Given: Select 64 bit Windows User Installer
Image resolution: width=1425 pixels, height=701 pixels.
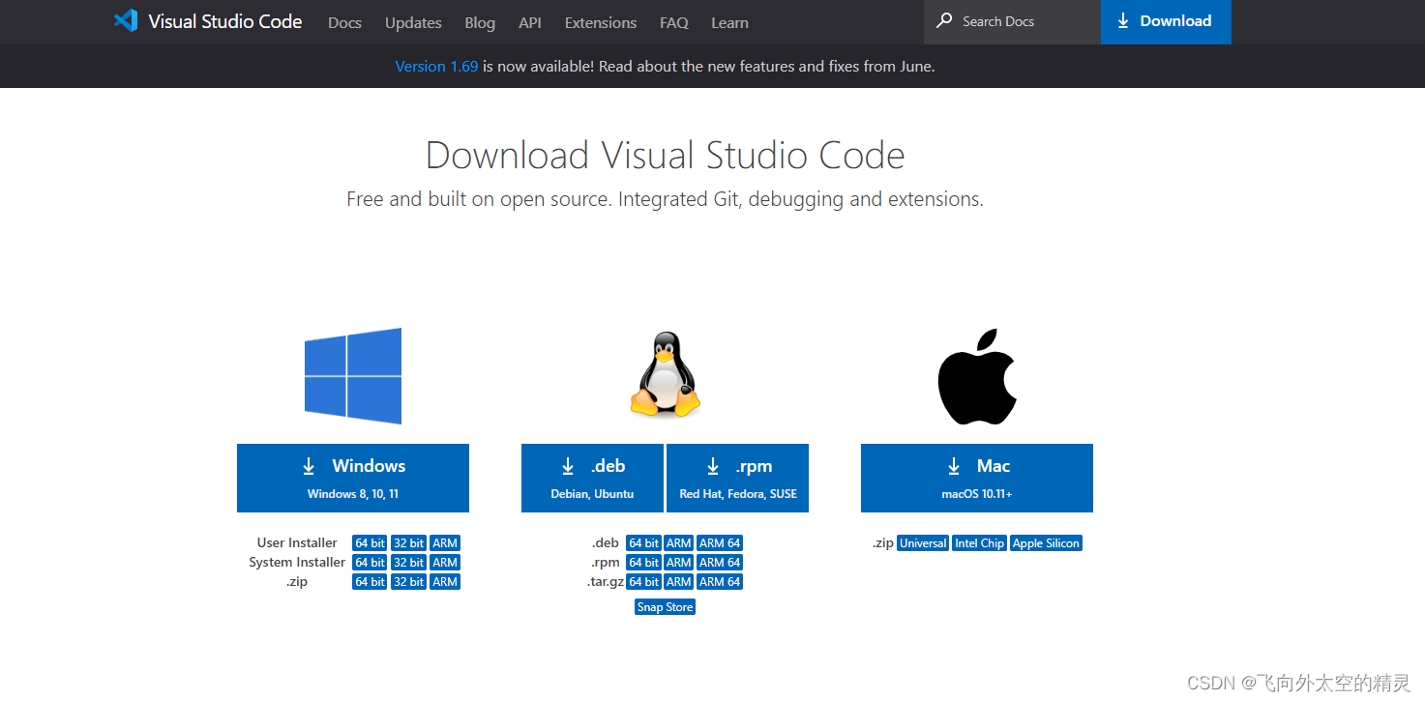Looking at the screenshot, I should click(x=370, y=543).
